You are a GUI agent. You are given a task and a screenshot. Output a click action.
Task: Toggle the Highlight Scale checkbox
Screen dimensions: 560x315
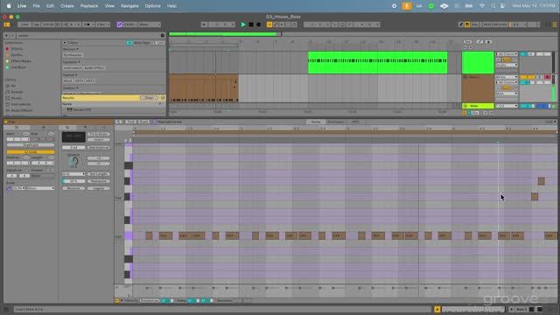tap(155, 122)
